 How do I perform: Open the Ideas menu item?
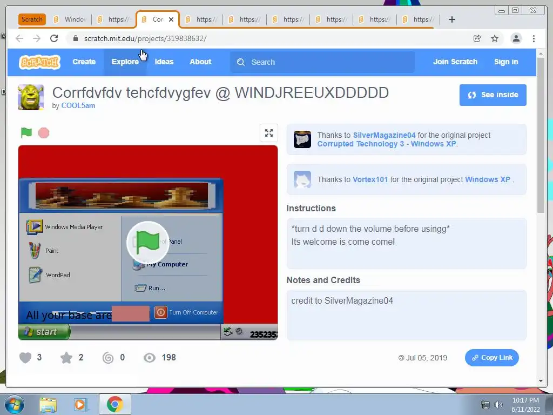point(164,62)
